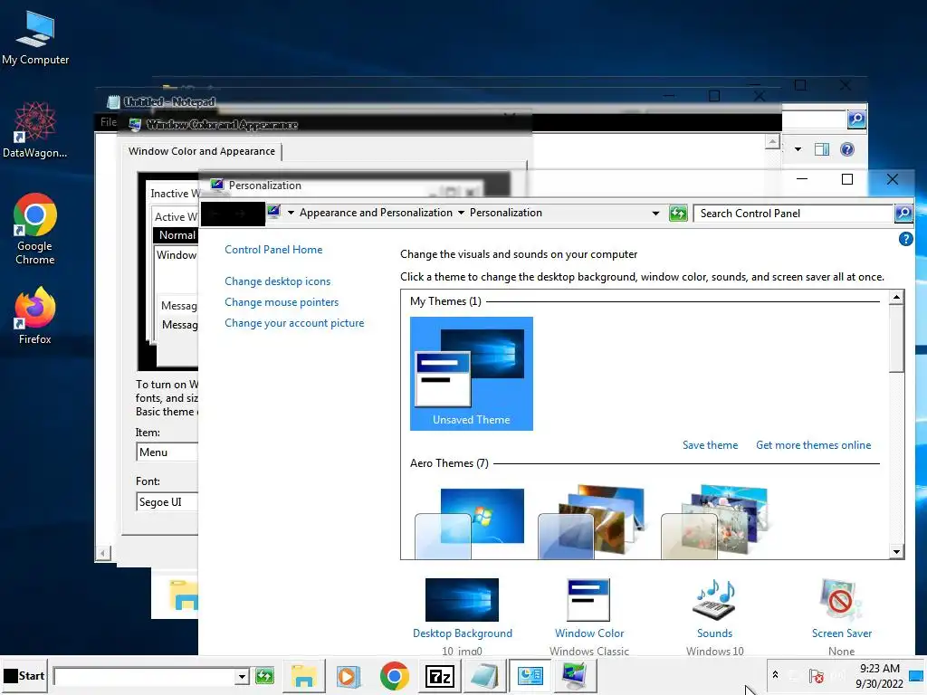927x695 pixels.
Task: Open Change desktop icons link
Action: pos(277,281)
